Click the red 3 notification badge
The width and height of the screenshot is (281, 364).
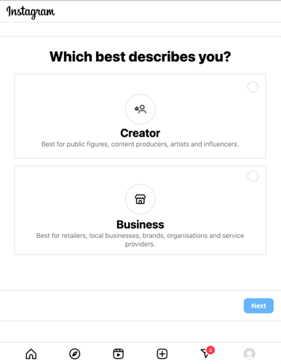pos(210,350)
